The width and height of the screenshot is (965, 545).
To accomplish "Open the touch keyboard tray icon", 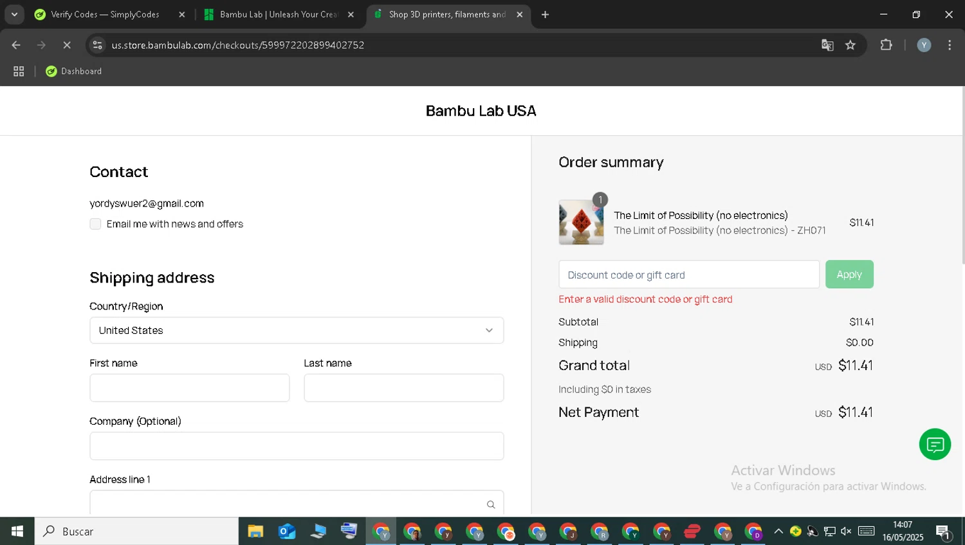I will click(867, 531).
